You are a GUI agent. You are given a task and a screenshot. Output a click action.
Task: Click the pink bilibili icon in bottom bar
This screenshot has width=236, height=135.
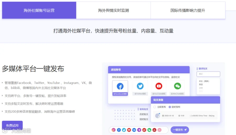click(159, 130)
